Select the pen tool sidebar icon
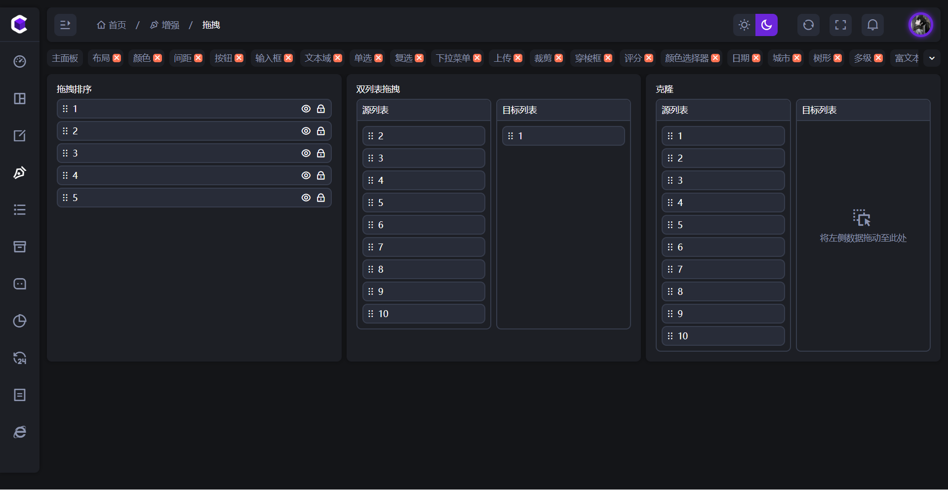This screenshot has width=948, height=490. (20, 173)
